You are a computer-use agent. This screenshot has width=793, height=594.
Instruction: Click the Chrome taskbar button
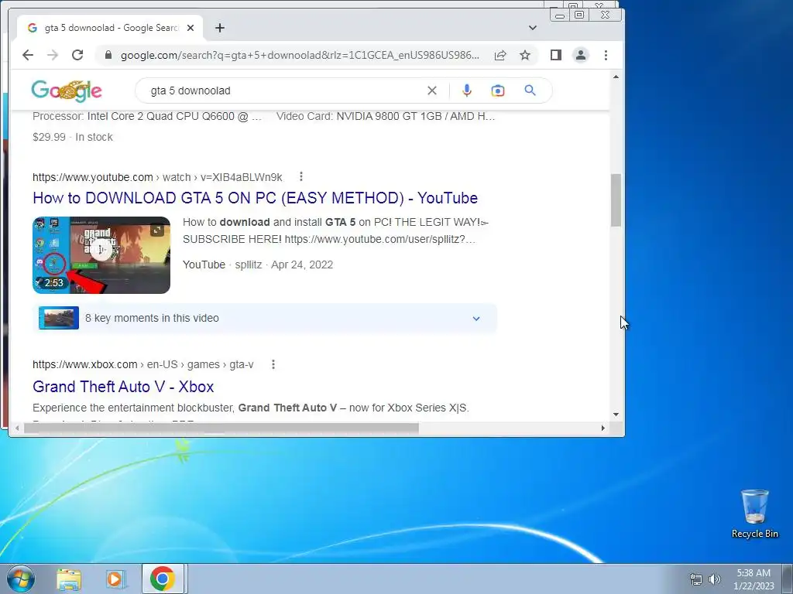click(x=163, y=579)
